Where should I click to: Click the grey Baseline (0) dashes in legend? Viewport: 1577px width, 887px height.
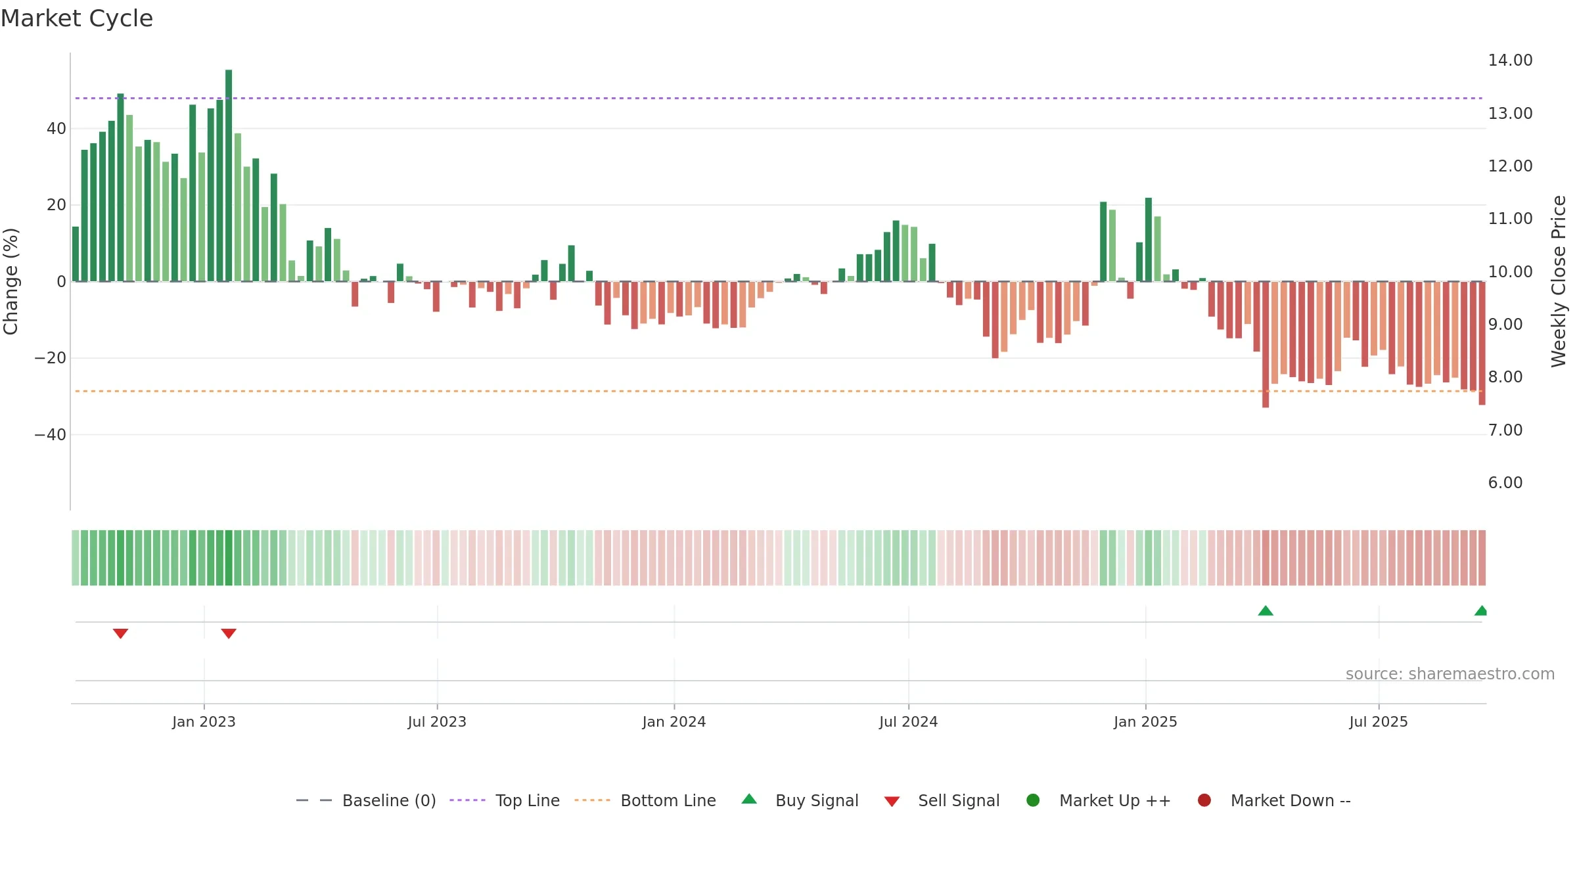pyautogui.click(x=314, y=800)
